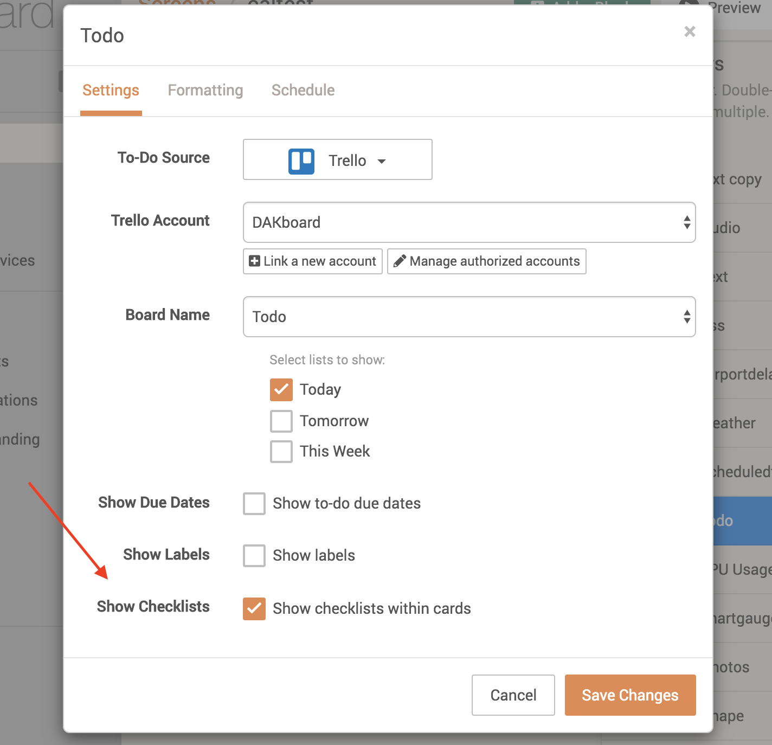Image resolution: width=772 pixels, height=745 pixels.
Task: Click the Cancel button
Action: pos(512,695)
